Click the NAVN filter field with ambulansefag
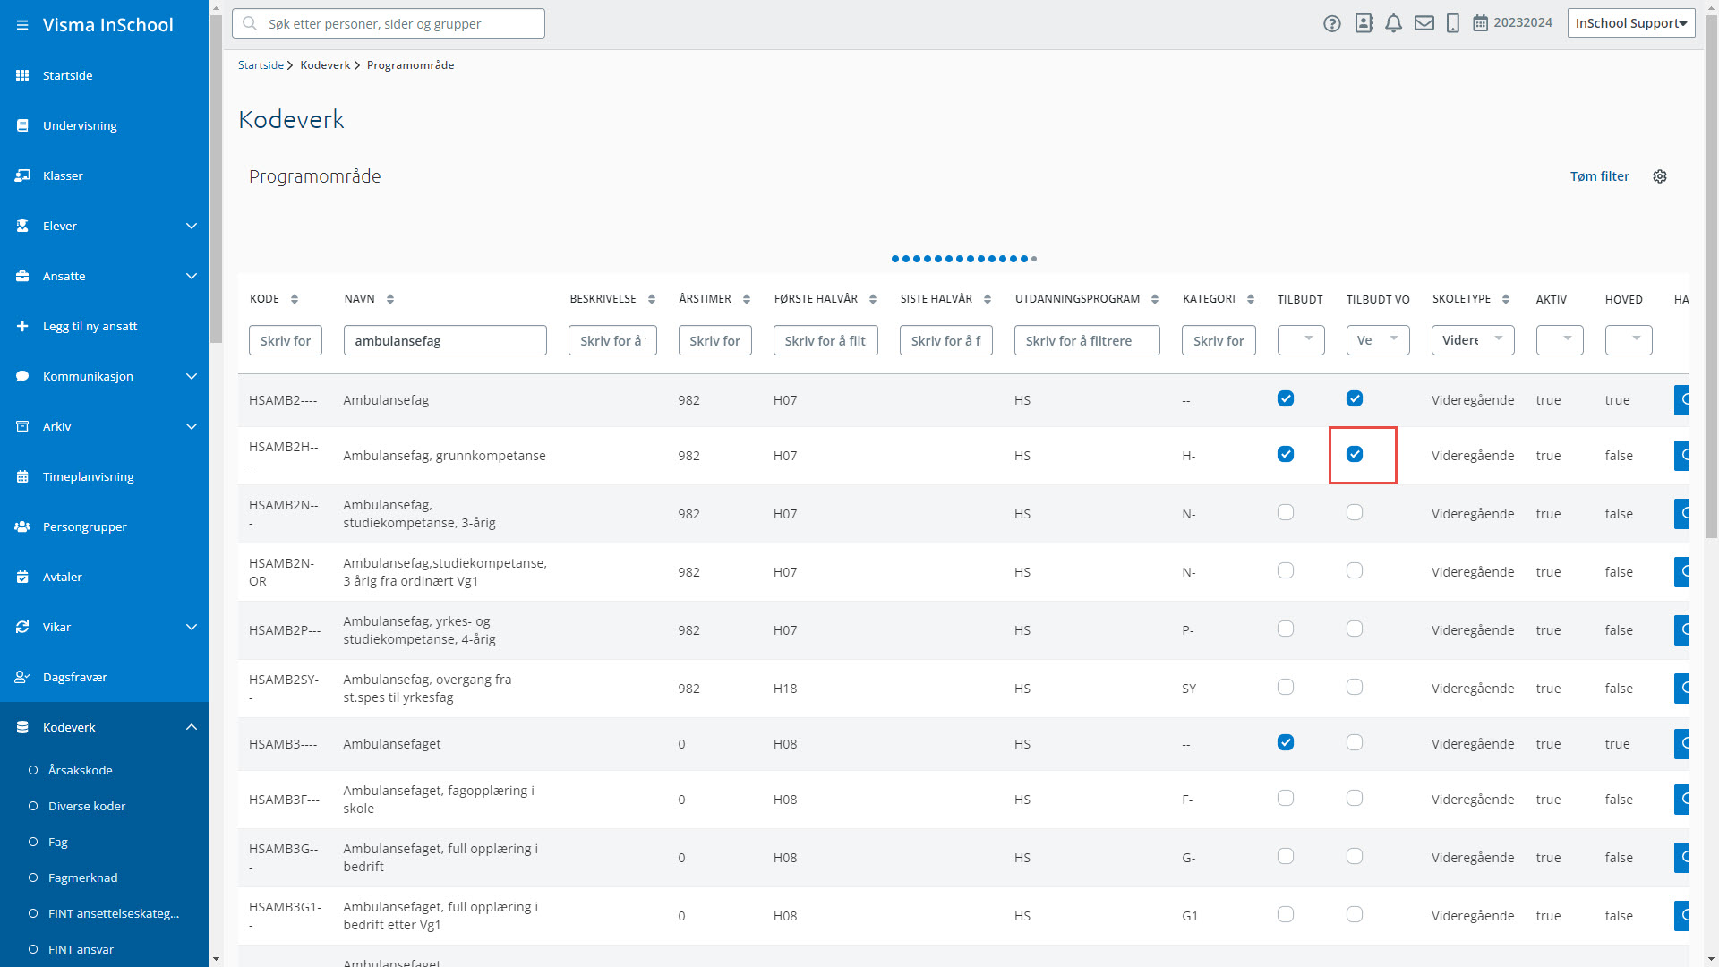Screen dimensions: 1719x967 coord(445,340)
